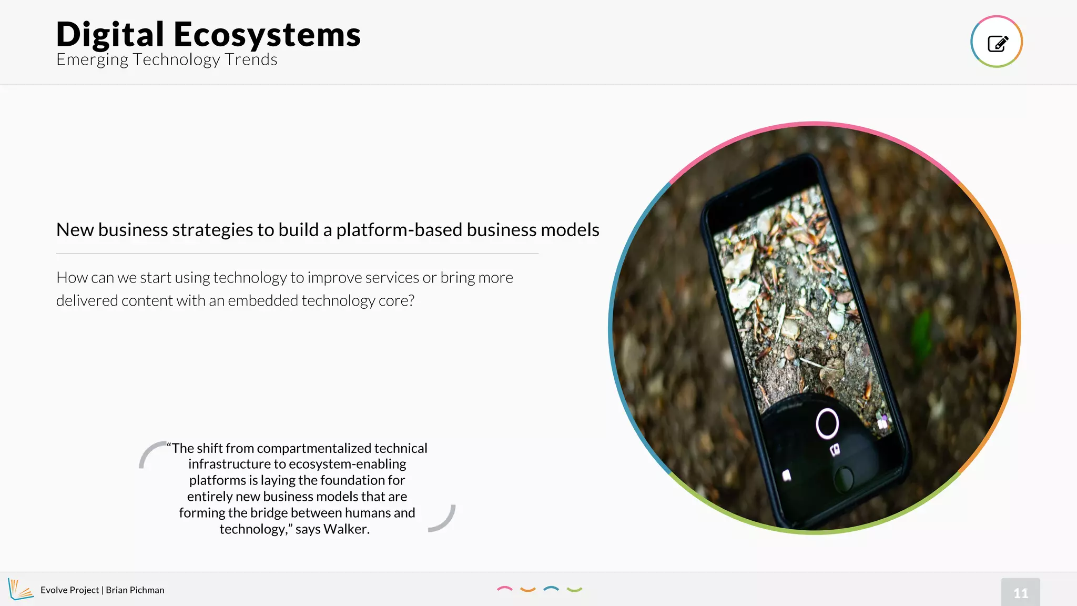The width and height of the screenshot is (1077, 606).
Task: Click the phone's home button in the photo
Action: point(844,478)
